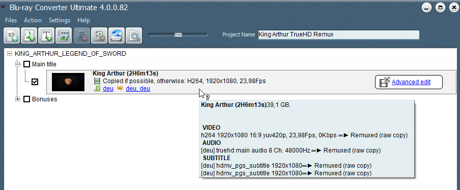Viewport: 460px width, 190px height.
Task: Click the Advanced edit film scissors icon
Action: (385, 82)
